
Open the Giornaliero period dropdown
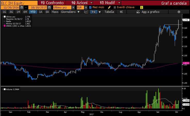point(70,12)
